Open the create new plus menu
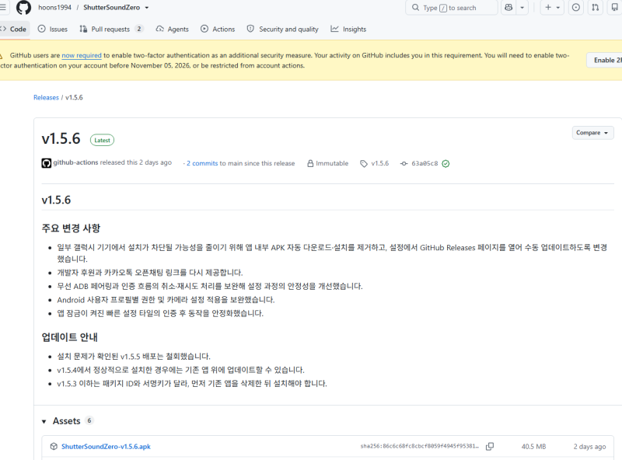This screenshot has width=622, height=460. (552, 8)
